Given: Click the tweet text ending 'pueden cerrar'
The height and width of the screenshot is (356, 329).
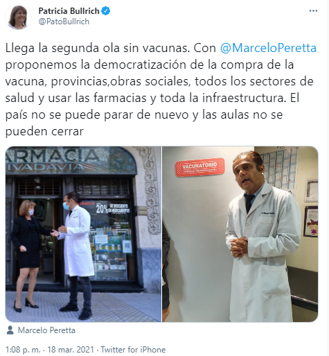Looking at the screenshot, I should pos(44,132).
